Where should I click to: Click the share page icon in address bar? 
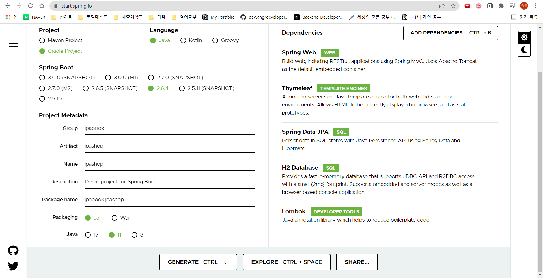point(442,6)
